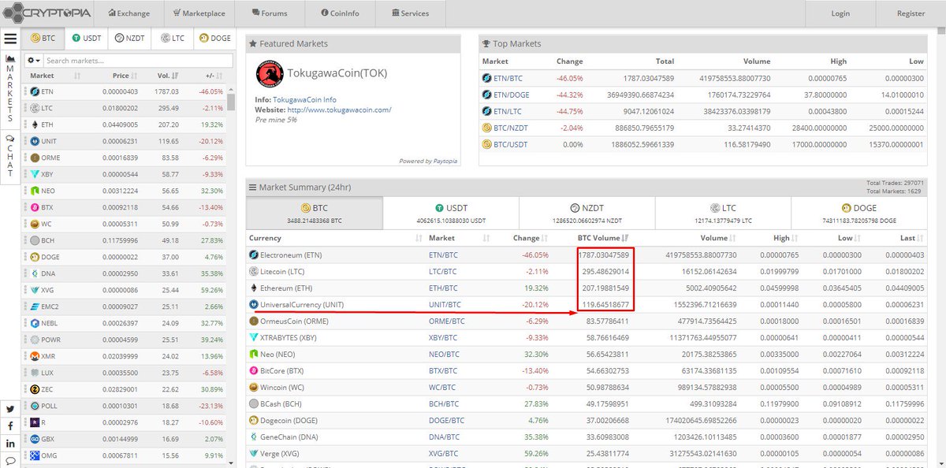Open the Exchange menu
This screenshot has height=468, width=946.
click(129, 13)
